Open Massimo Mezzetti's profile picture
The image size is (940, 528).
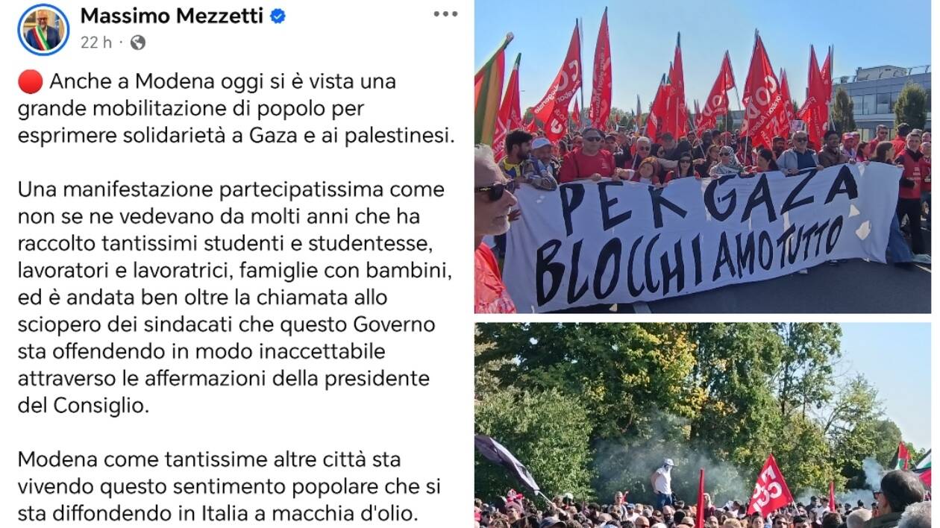(x=43, y=29)
